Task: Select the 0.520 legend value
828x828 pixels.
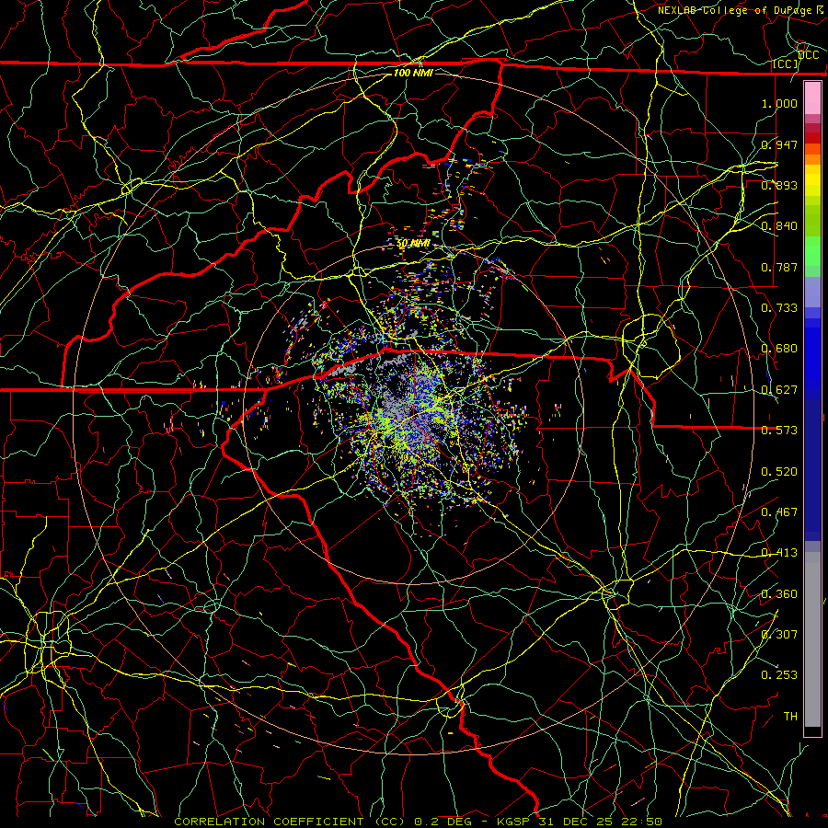Action: [x=779, y=471]
